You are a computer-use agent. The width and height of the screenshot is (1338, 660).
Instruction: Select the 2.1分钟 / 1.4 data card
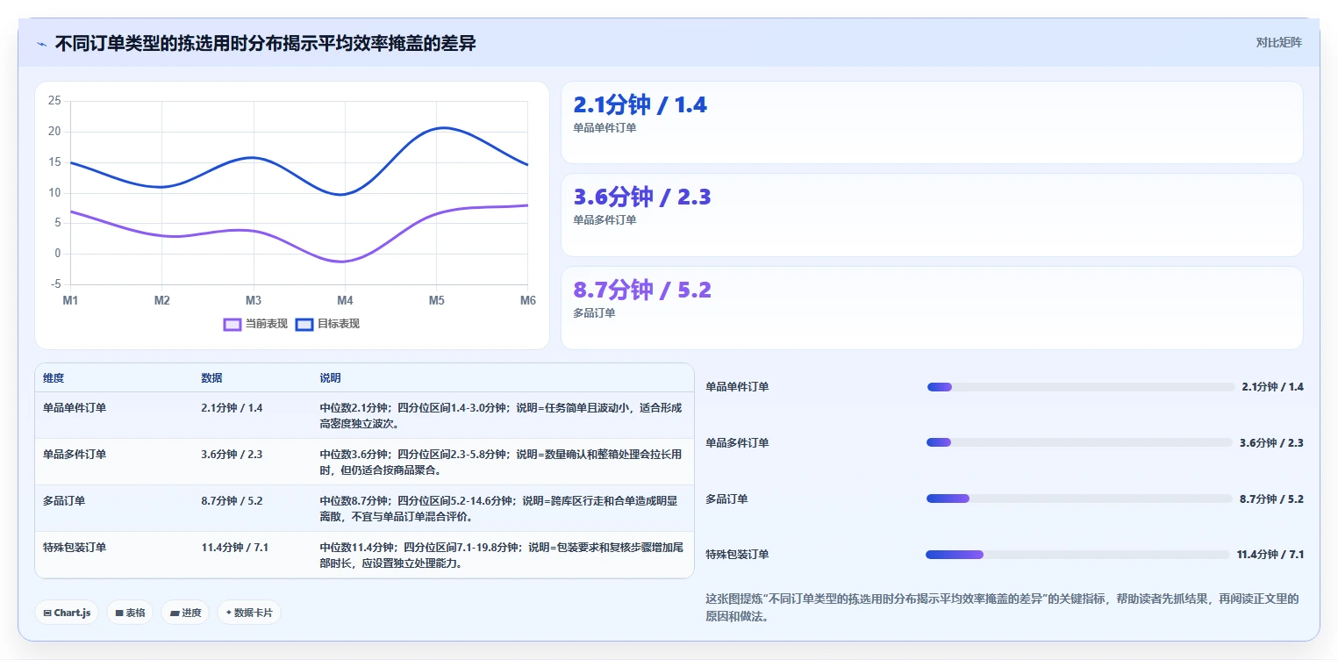point(932,123)
